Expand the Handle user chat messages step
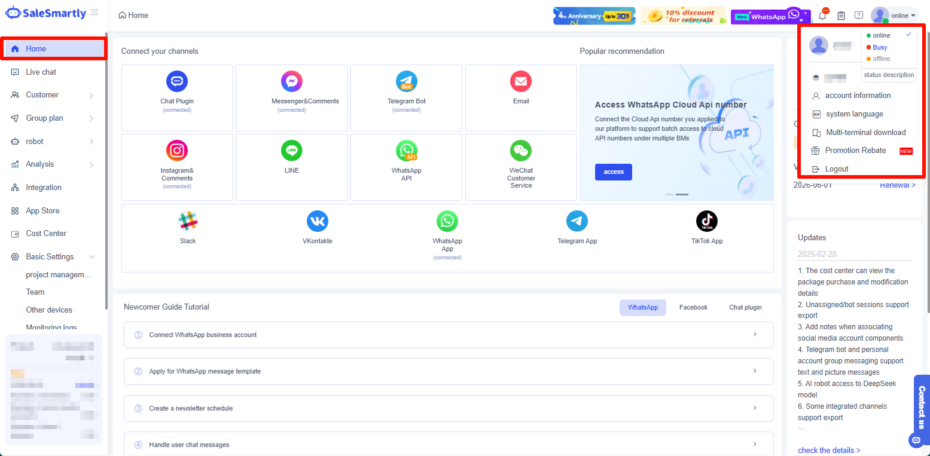The height and width of the screenshot is (456, 930). click(x=449, y=445)
